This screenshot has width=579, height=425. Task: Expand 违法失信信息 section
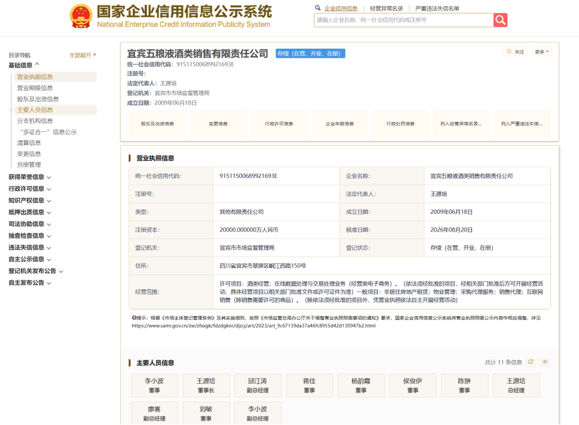point(29,248)
